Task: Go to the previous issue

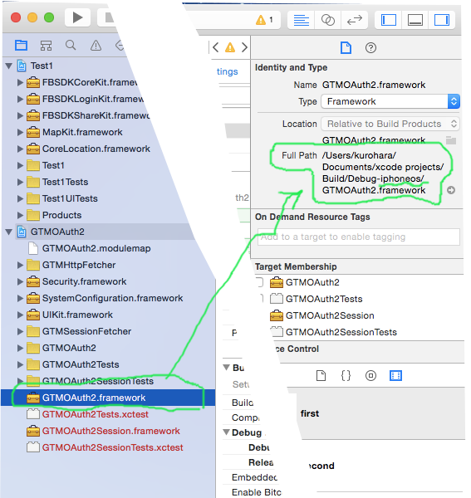Action: tap(215, 47)
